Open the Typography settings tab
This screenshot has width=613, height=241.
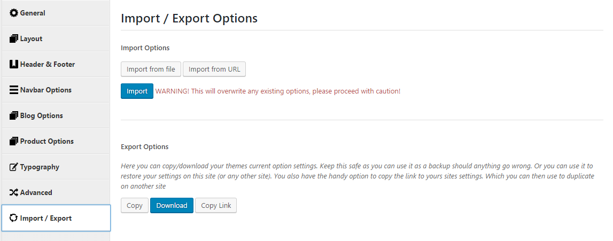[x=56, y=167]
